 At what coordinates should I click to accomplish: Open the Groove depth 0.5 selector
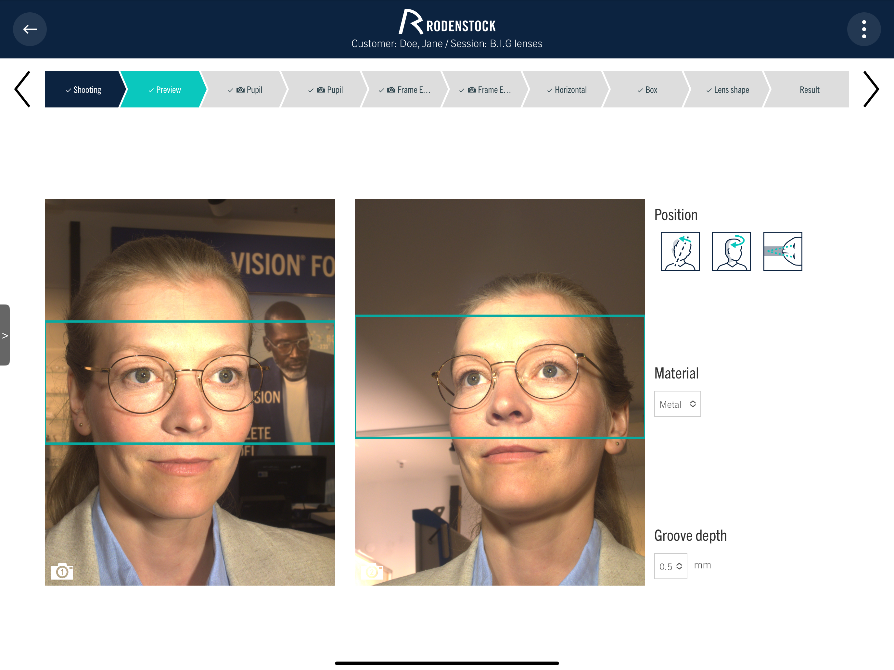(670, 566)
